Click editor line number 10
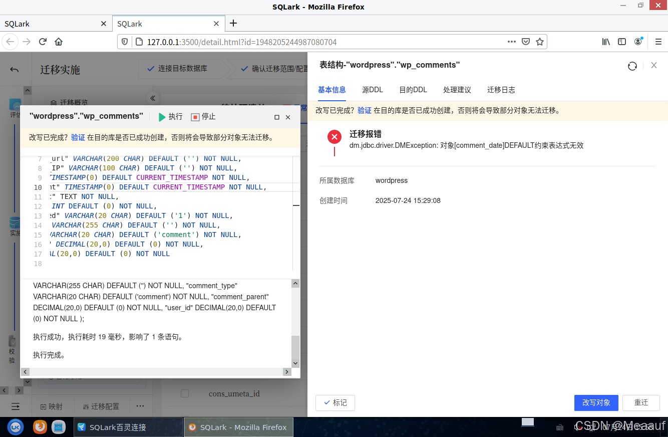The width and height of the screenshot is (668, 437). pos(38,187)
